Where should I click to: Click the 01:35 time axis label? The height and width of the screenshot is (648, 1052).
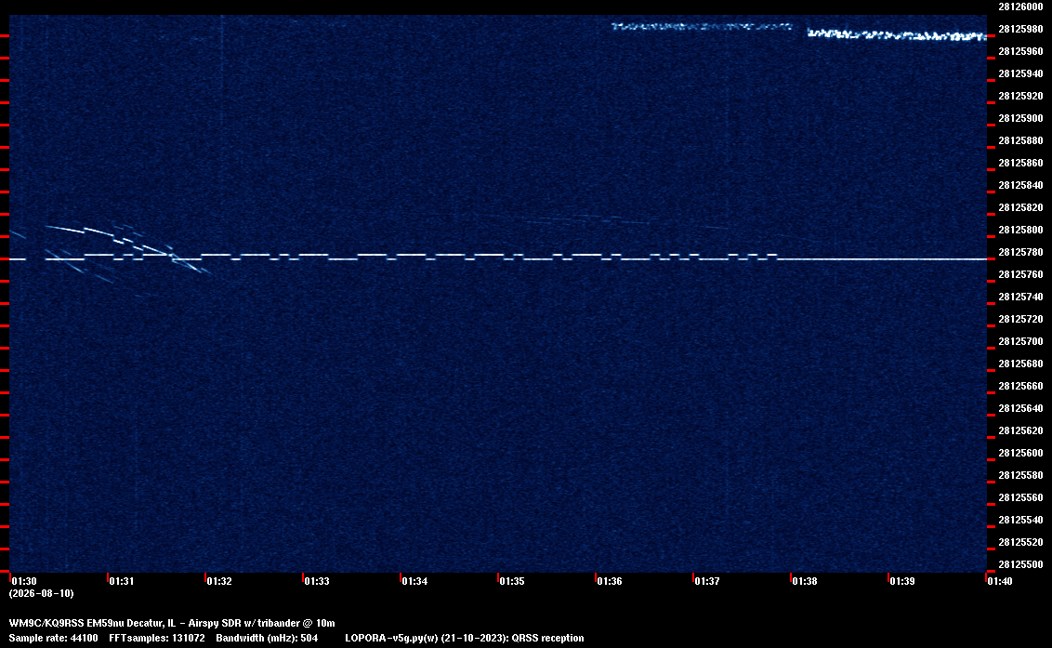[x=512, y=581]
